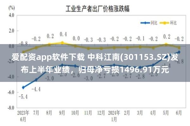This screenshot has height=126, width=190.
Task: Click the 环比 legend label
Action: [x=173, y=23]
